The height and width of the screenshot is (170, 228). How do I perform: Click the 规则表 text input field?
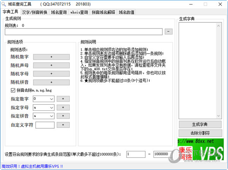pyautogui.click(x=84, y=31)
